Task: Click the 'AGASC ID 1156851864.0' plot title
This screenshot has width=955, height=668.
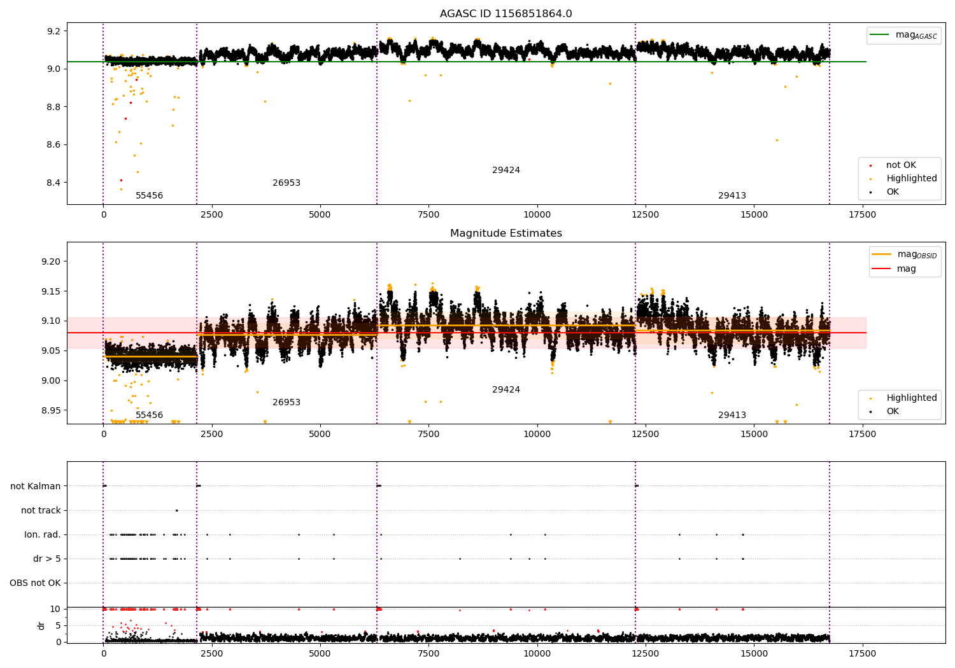Action: [506, 14]
